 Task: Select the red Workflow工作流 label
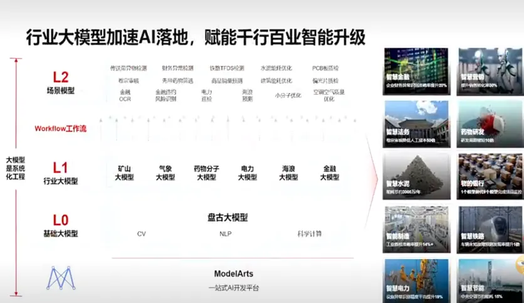61,129
